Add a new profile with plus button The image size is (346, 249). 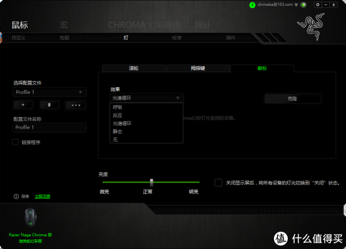(23, 105)
